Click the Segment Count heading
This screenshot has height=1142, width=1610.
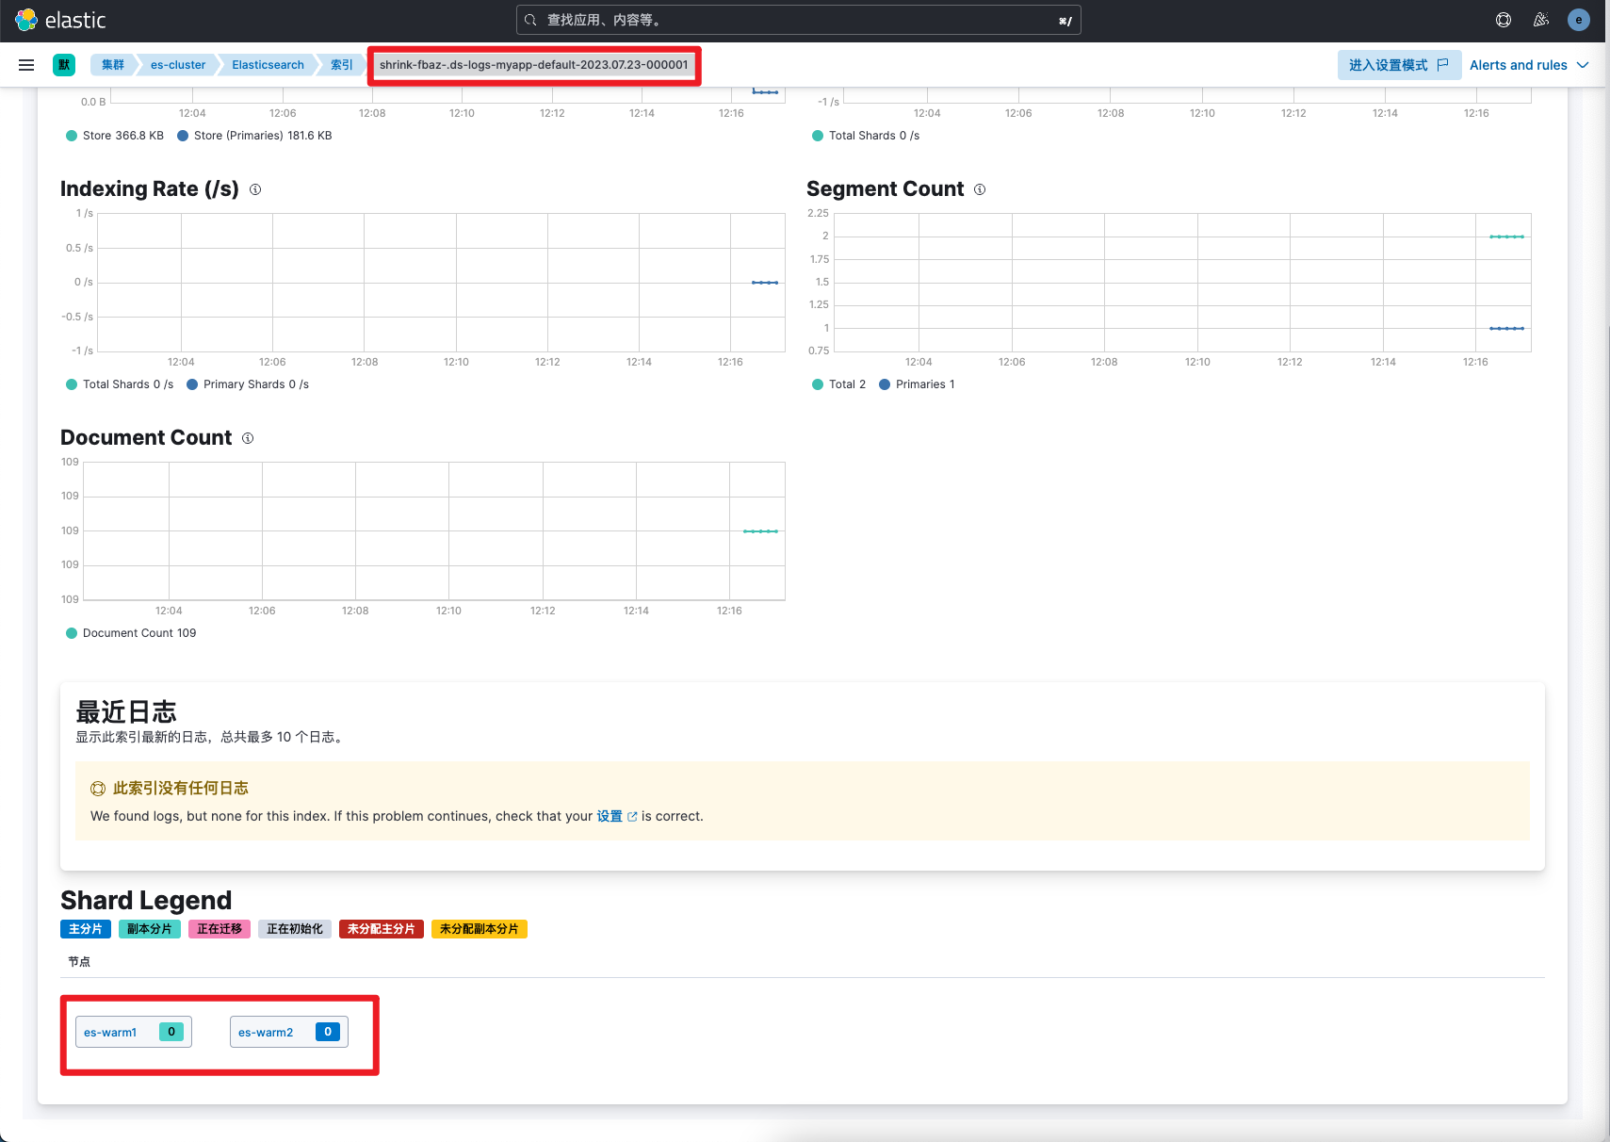pos(886,188)
